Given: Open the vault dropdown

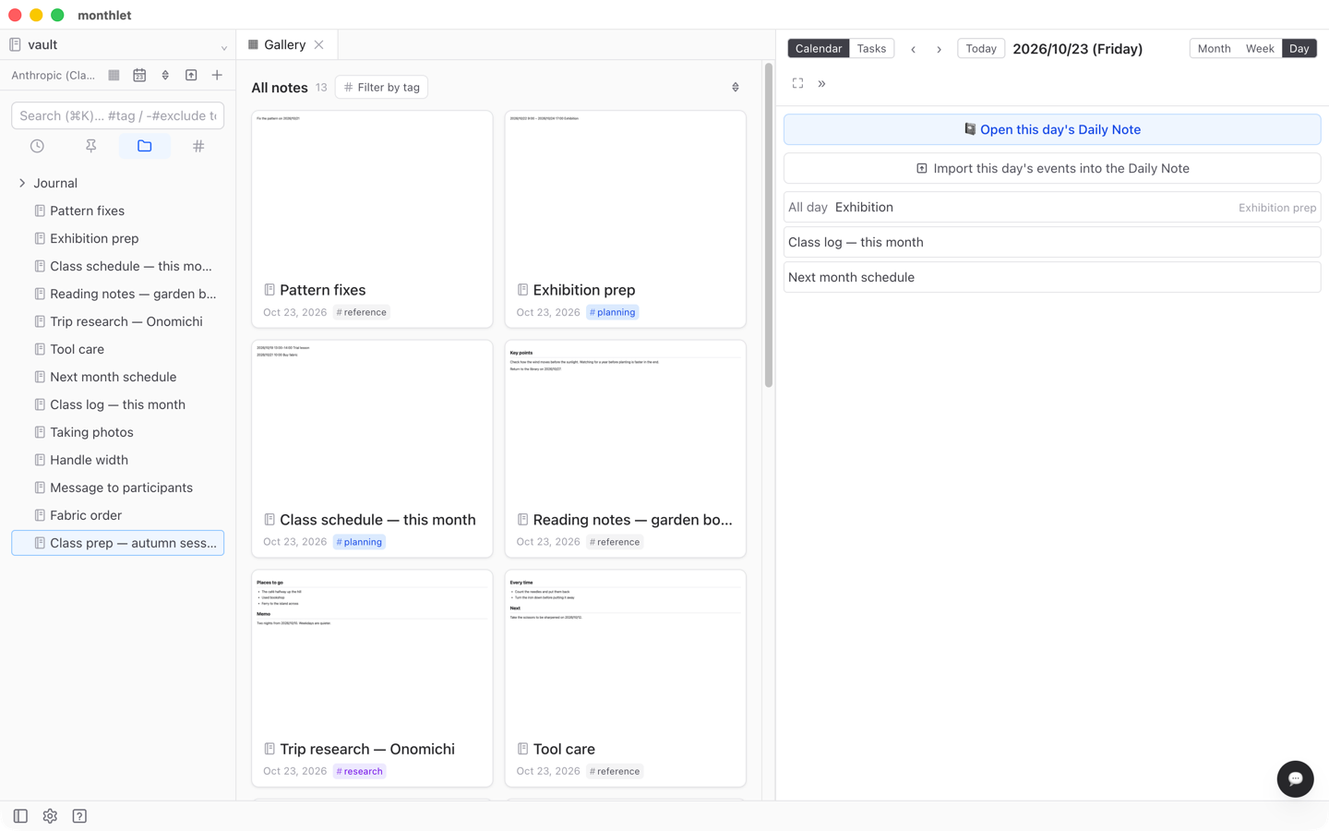Looking at the screenshot, I should click(118, 44).
